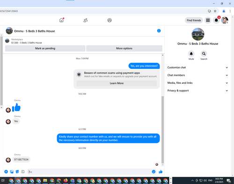
Task: Open the Friends icon in top navigation
Action: (86, 20)
